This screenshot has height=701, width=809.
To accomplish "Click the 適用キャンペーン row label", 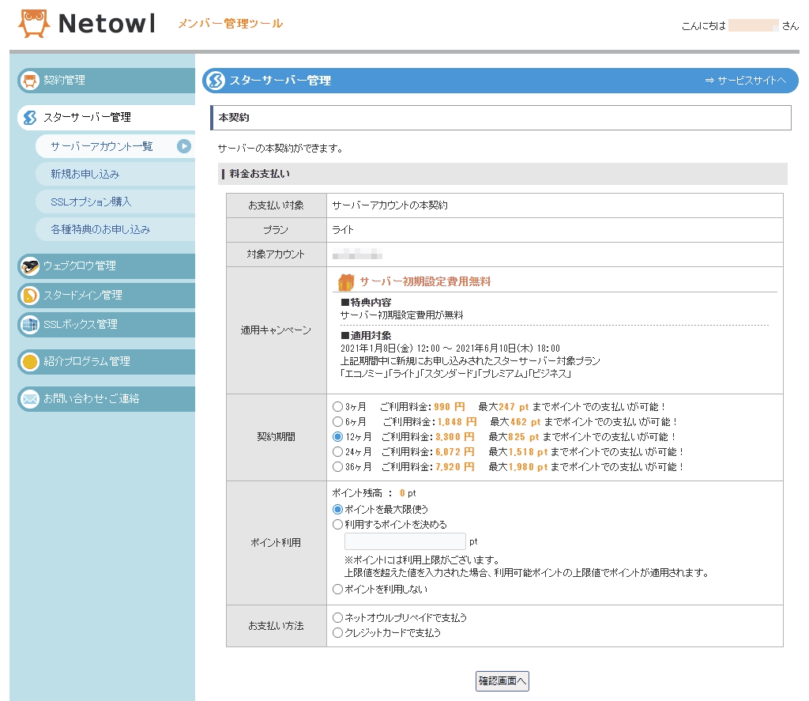I will pos(276,330).
